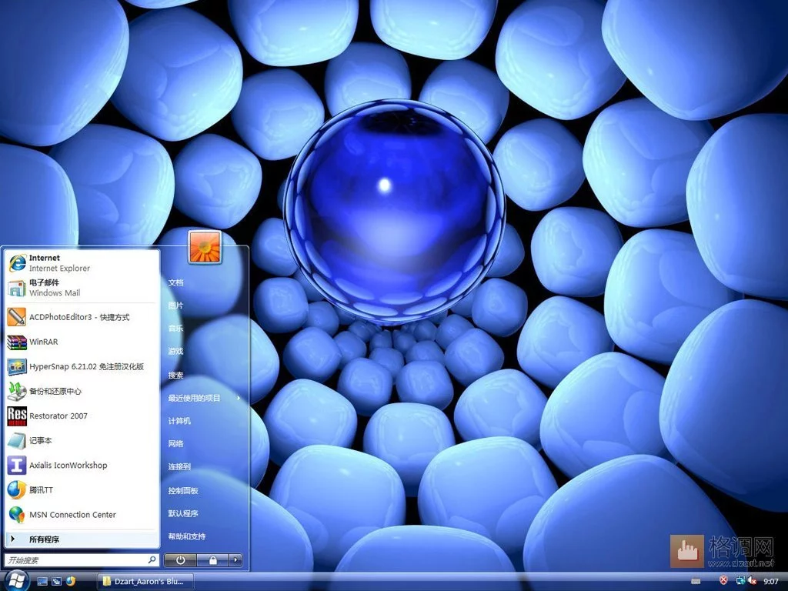Launch Axialis IconWorkshop

click(82, 465)
